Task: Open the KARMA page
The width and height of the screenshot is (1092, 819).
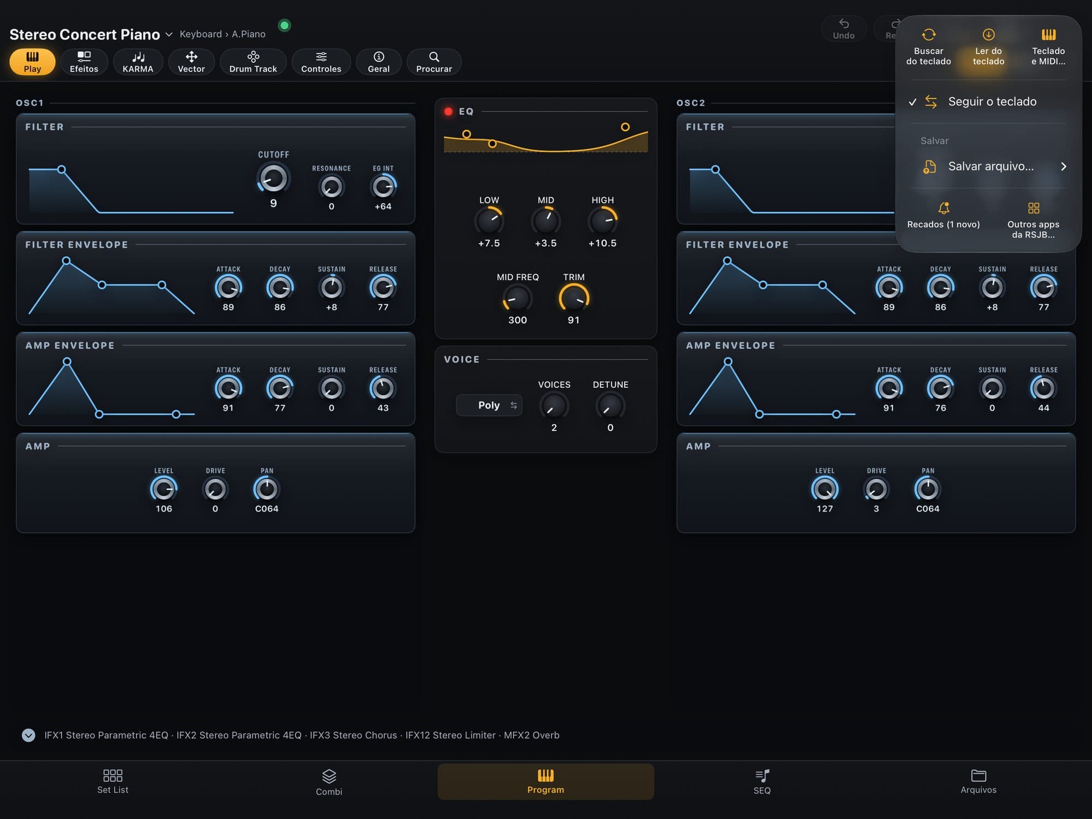Action: [138, 62]
